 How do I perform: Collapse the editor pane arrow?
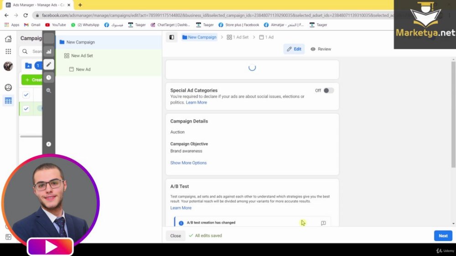(x=49, y=144)
